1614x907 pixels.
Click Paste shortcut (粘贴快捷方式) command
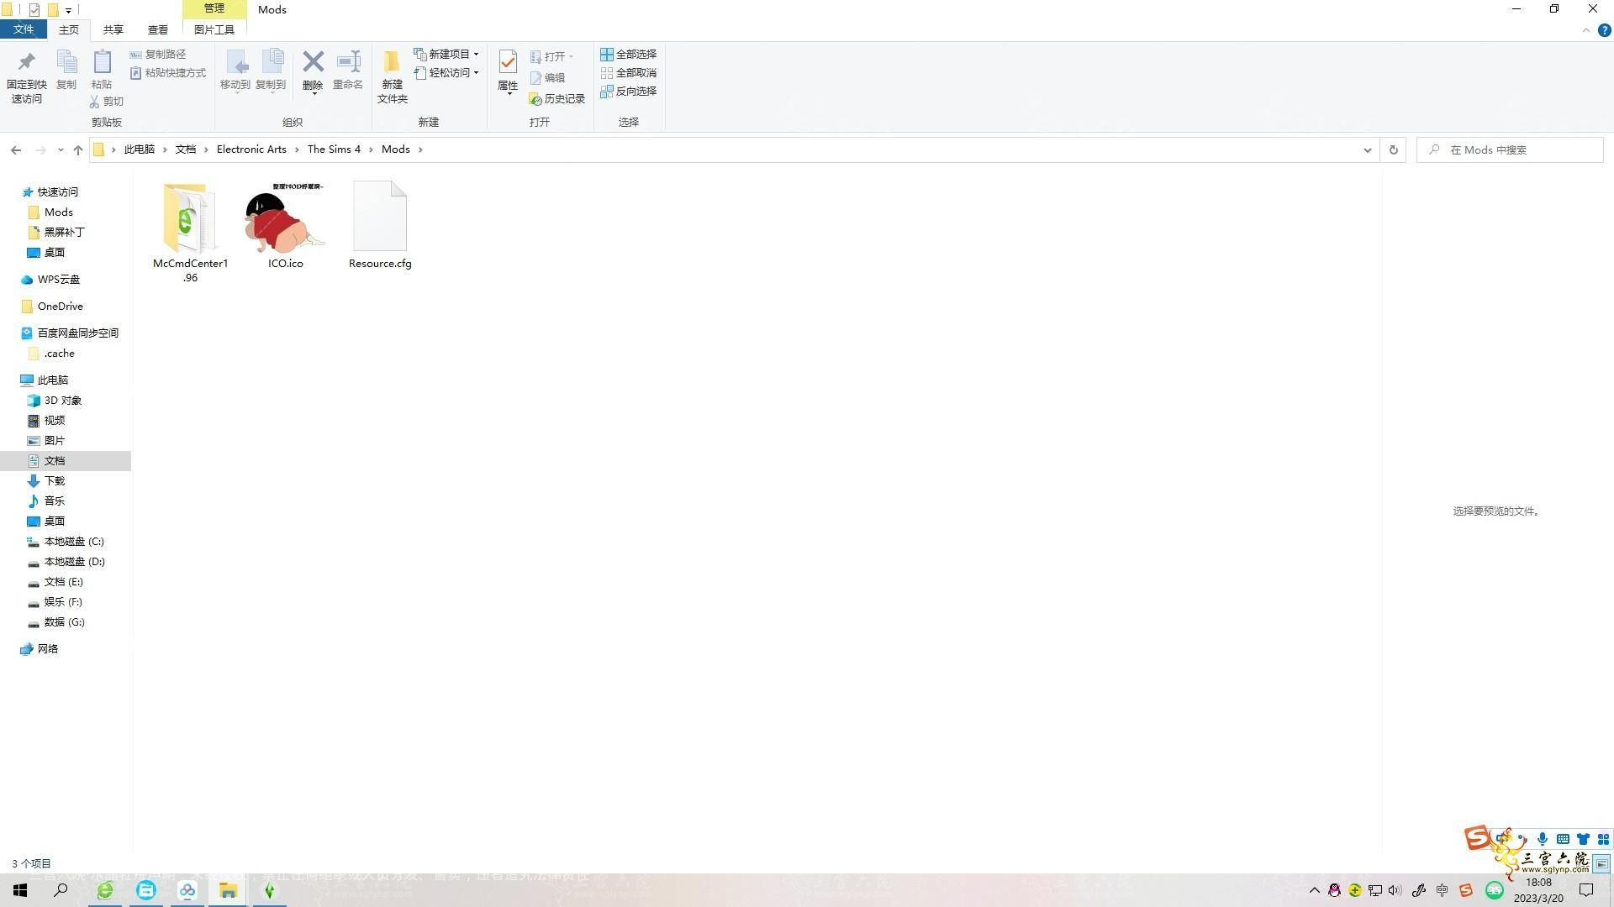[x=168, y=73]
